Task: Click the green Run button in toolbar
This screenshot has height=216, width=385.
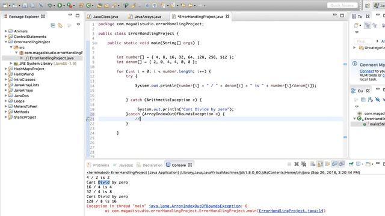Action: tap(60, 5)
